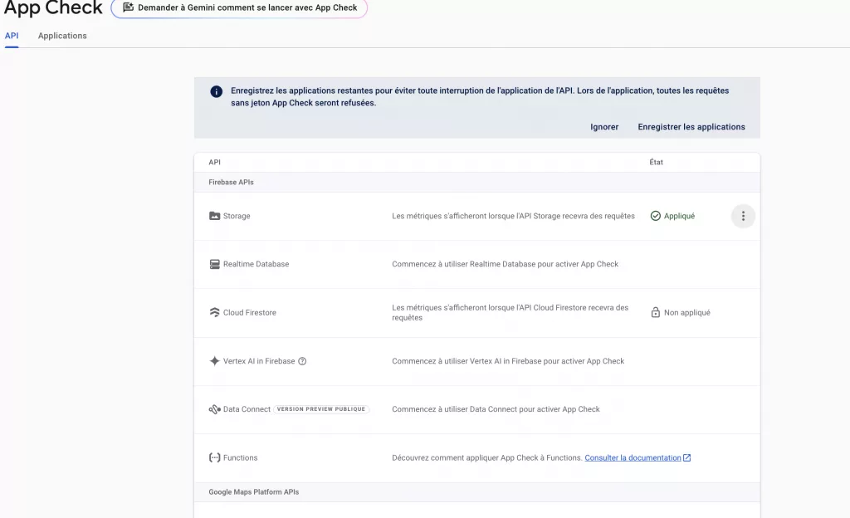The image size is (850, 518).
Task: Select the Storage API row label
Action: click(x=237, y=216)
